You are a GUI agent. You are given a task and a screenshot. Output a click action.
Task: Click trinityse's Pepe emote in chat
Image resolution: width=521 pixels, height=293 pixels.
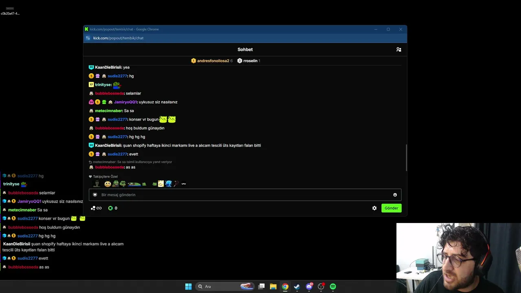(x=117, y=85)
